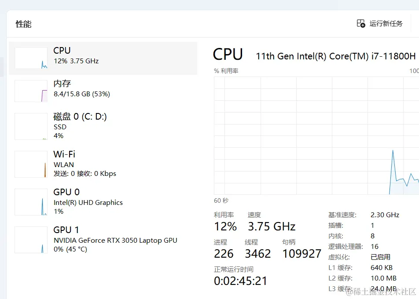Screen dimensions: 419x299
Task: Click the GPU 0 mini graph thumbnail
Action: [x=31, y=202]
